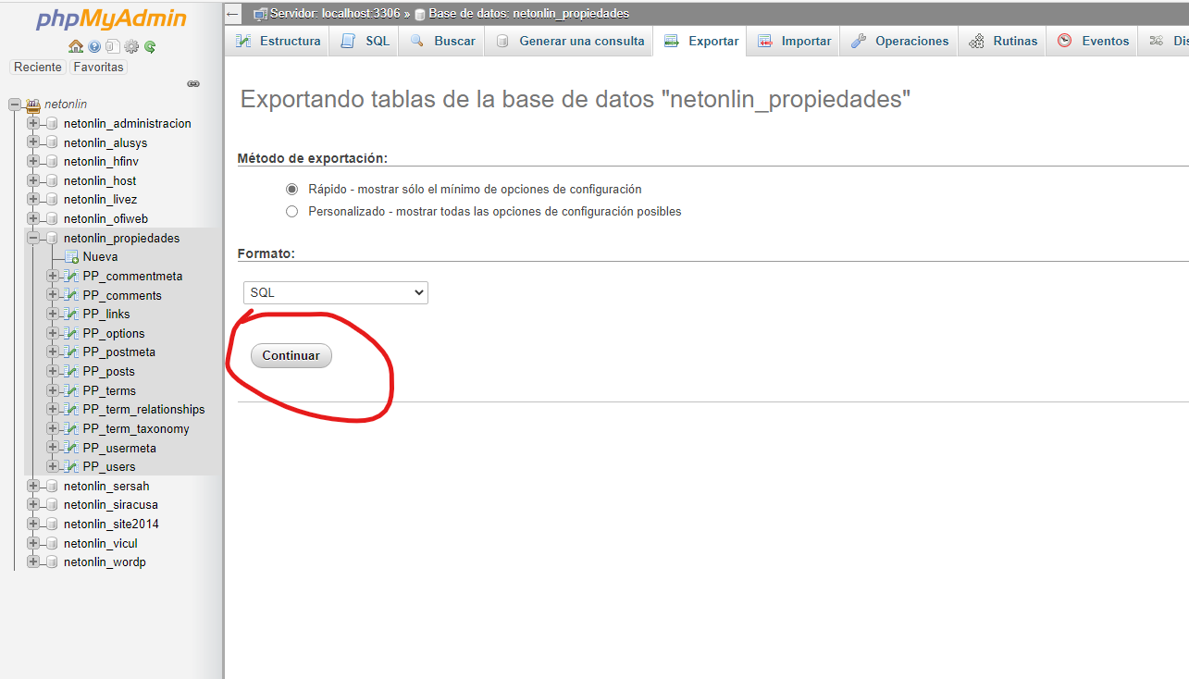This screenshot has width=1189, height=679.
Task: Expand the netonlin_alusys database node
Action: 33,142
